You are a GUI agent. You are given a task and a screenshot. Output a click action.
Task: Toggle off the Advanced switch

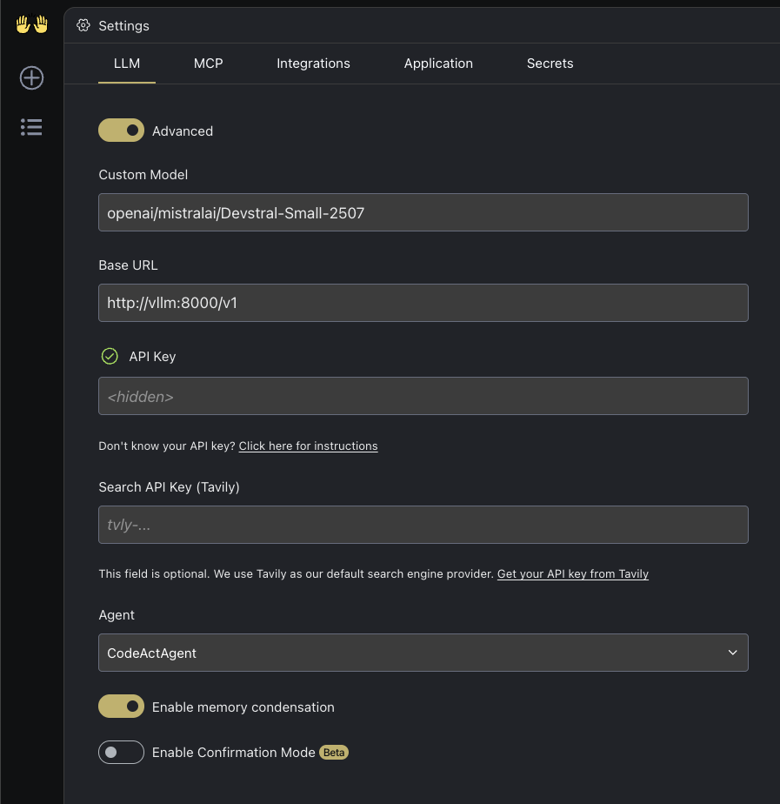coord(121,130)
